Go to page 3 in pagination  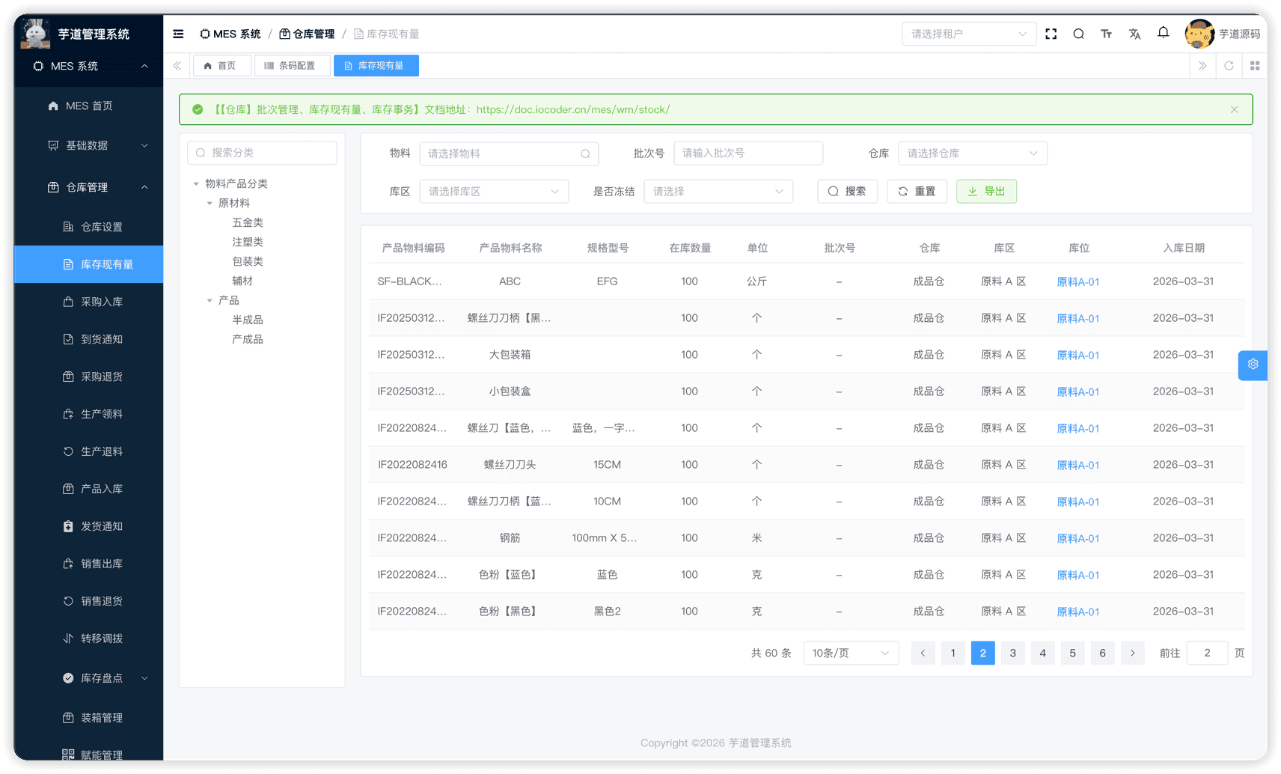coord(1012,653)
